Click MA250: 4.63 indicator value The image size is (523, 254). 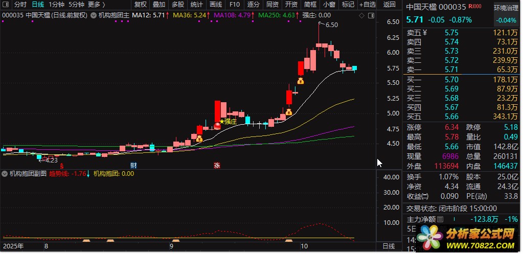coord(277,15)
